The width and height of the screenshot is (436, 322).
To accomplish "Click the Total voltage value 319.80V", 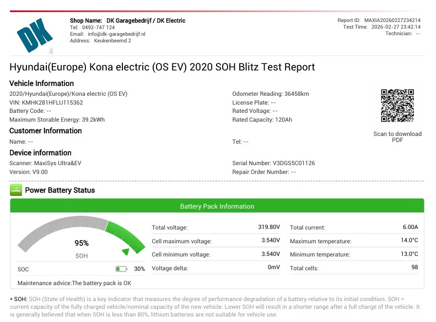I will [269, 227].
